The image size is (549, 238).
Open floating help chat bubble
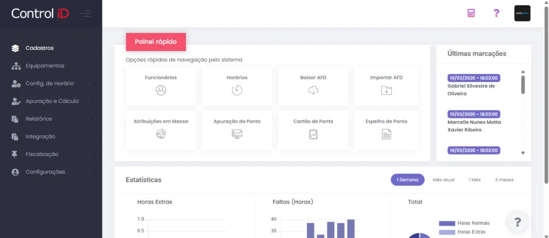517,222
